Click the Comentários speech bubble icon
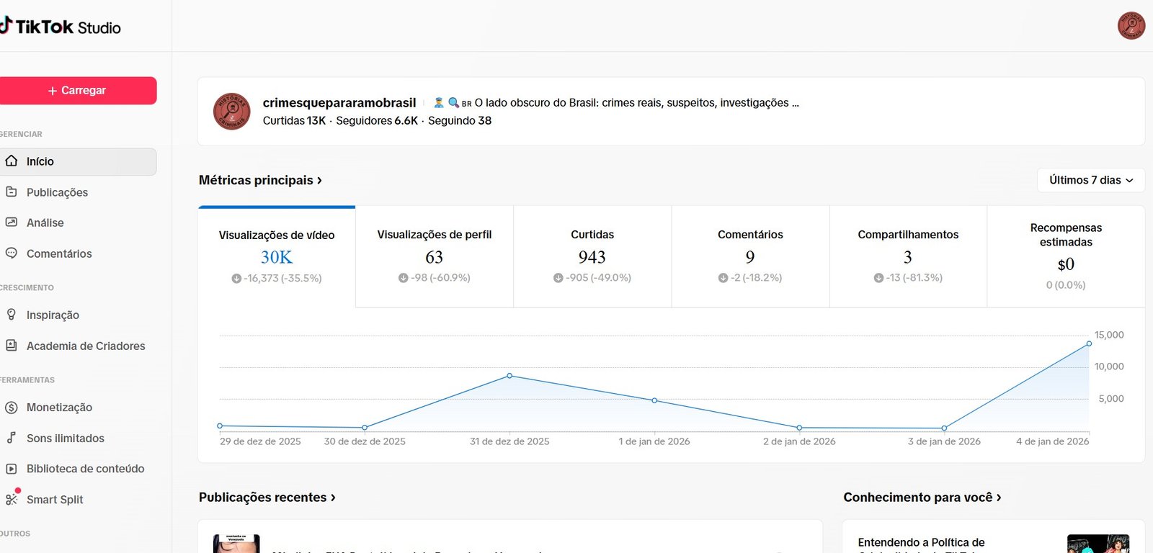This screenshot has height=553, width=1153. pyautogui.click(x=12, y=253)
